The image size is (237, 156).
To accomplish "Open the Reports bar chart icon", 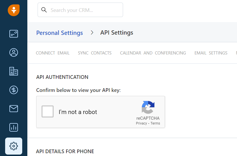I will [14, 127].
